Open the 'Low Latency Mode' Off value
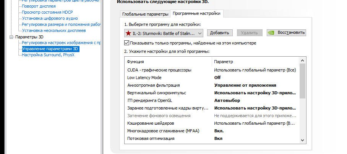The width and height of the screenshot is (347, 154). (x=217, y=78)
